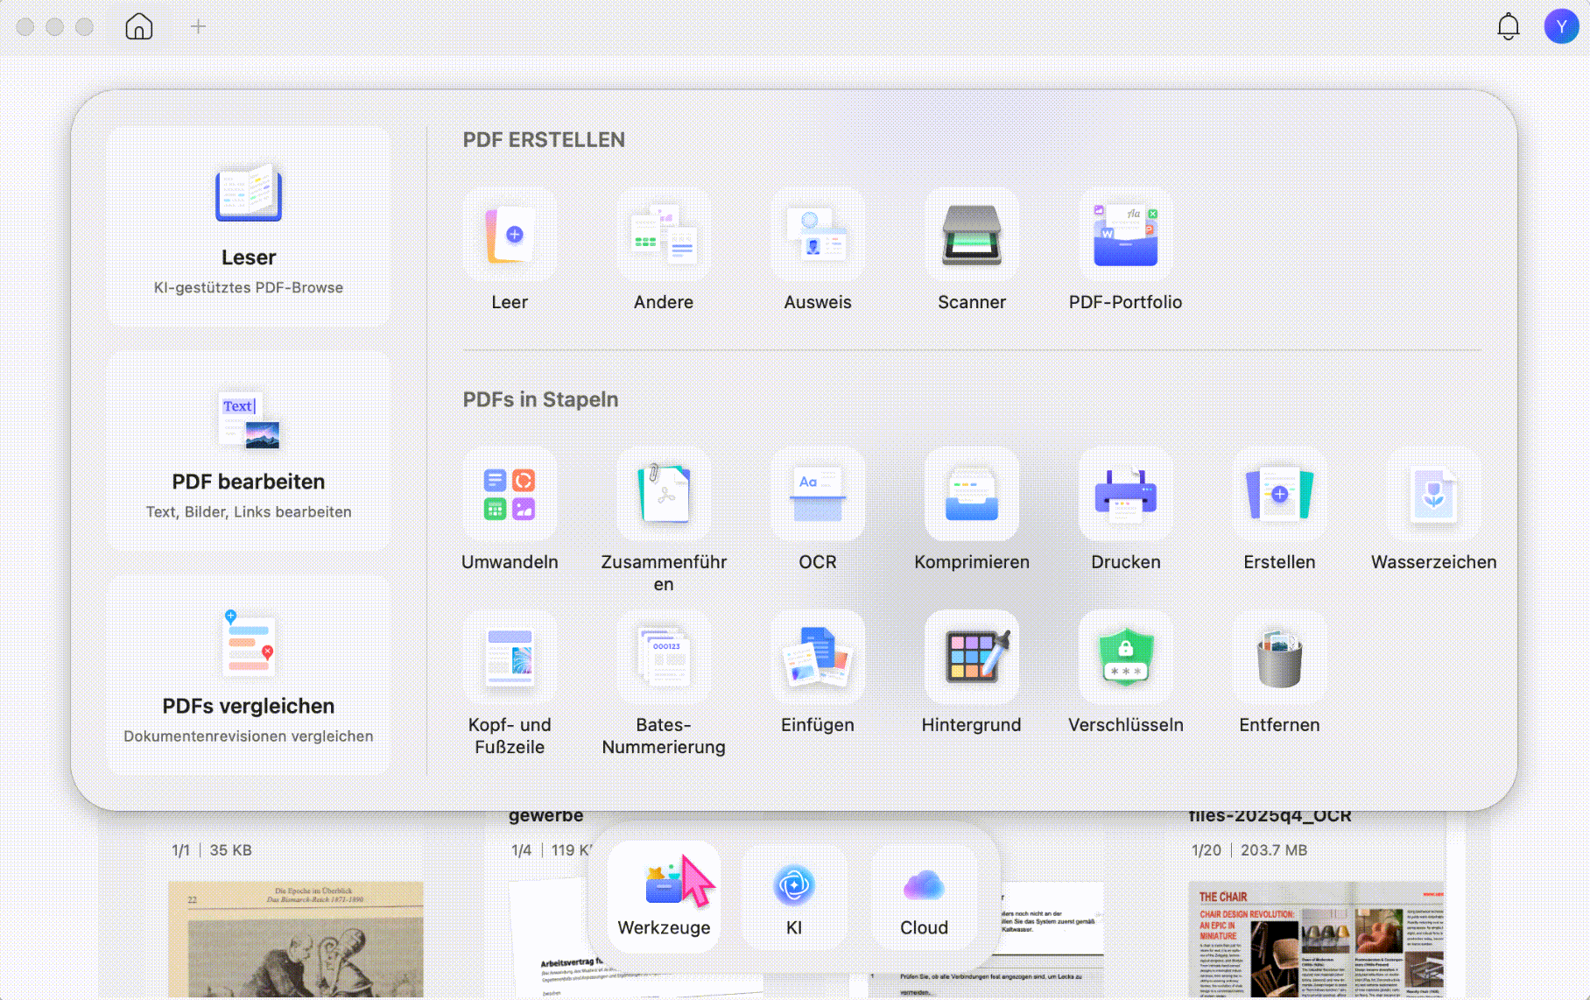
Task: Open a new tab with plus button
Action: click(199, 26)
